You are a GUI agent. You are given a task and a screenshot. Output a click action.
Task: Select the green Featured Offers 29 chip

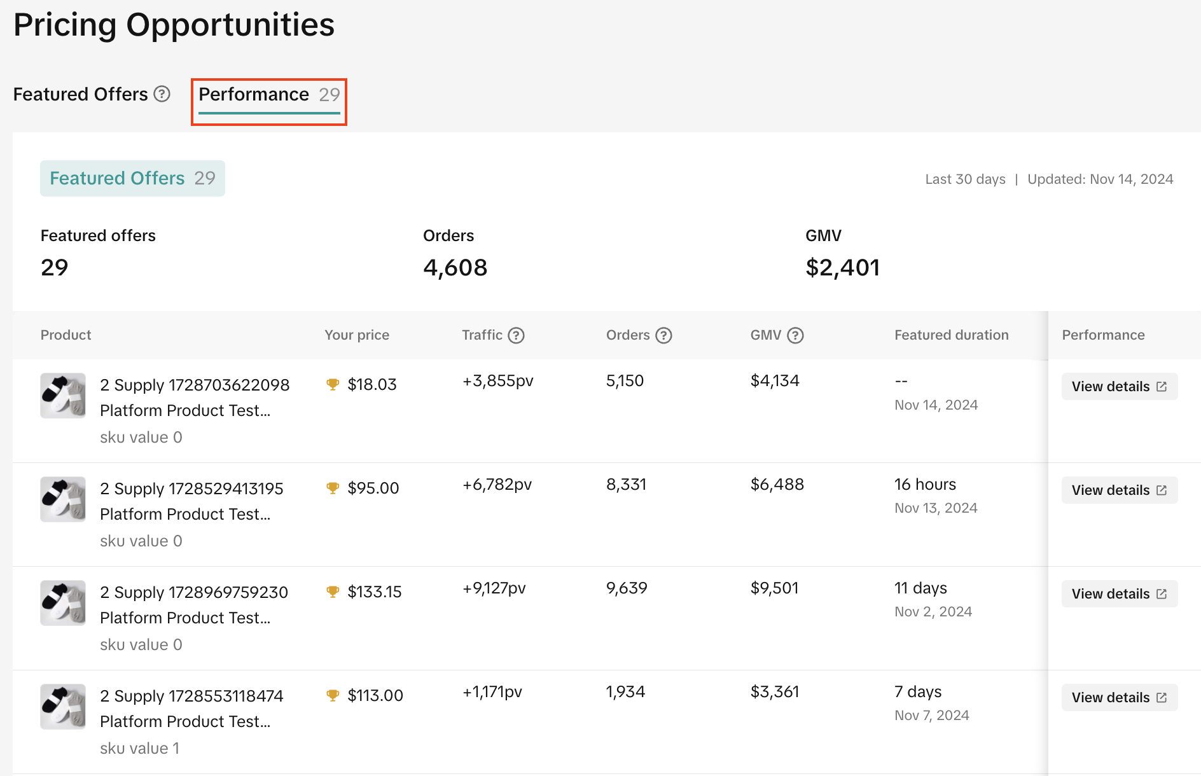point(132,178)
